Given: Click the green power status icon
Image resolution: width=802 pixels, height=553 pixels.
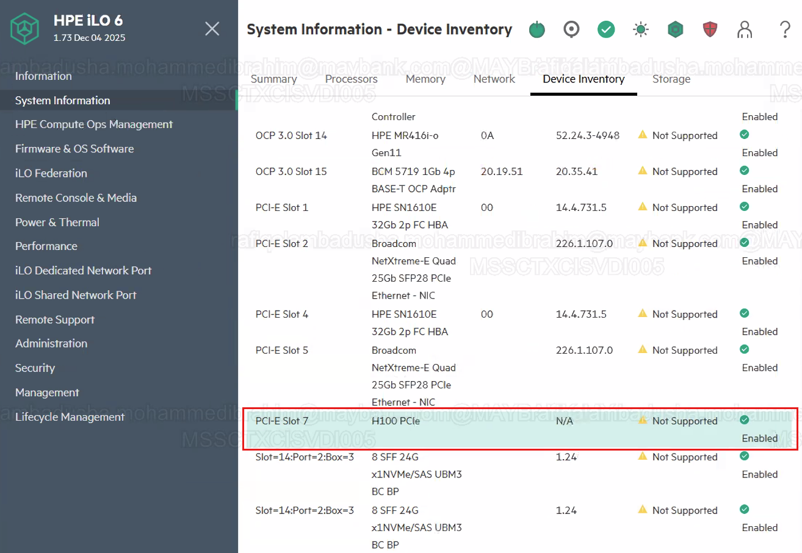Looking at the screenshot, I should (536, 29).
